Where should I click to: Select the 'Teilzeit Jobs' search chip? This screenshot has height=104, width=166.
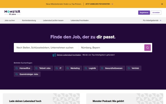pyautogui.click(x=43, y=68)
